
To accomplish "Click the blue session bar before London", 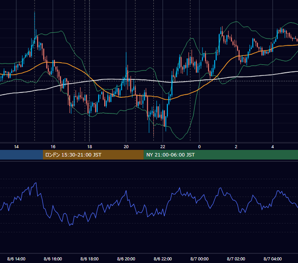I will [x=21, y=155].
